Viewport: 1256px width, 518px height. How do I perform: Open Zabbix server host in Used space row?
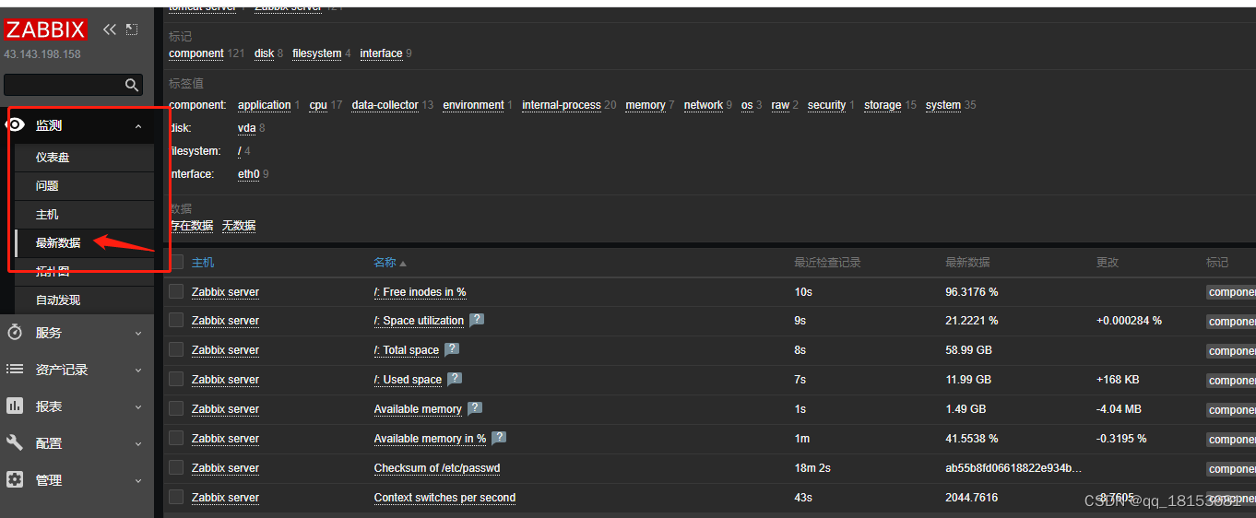tap(225, 380)
